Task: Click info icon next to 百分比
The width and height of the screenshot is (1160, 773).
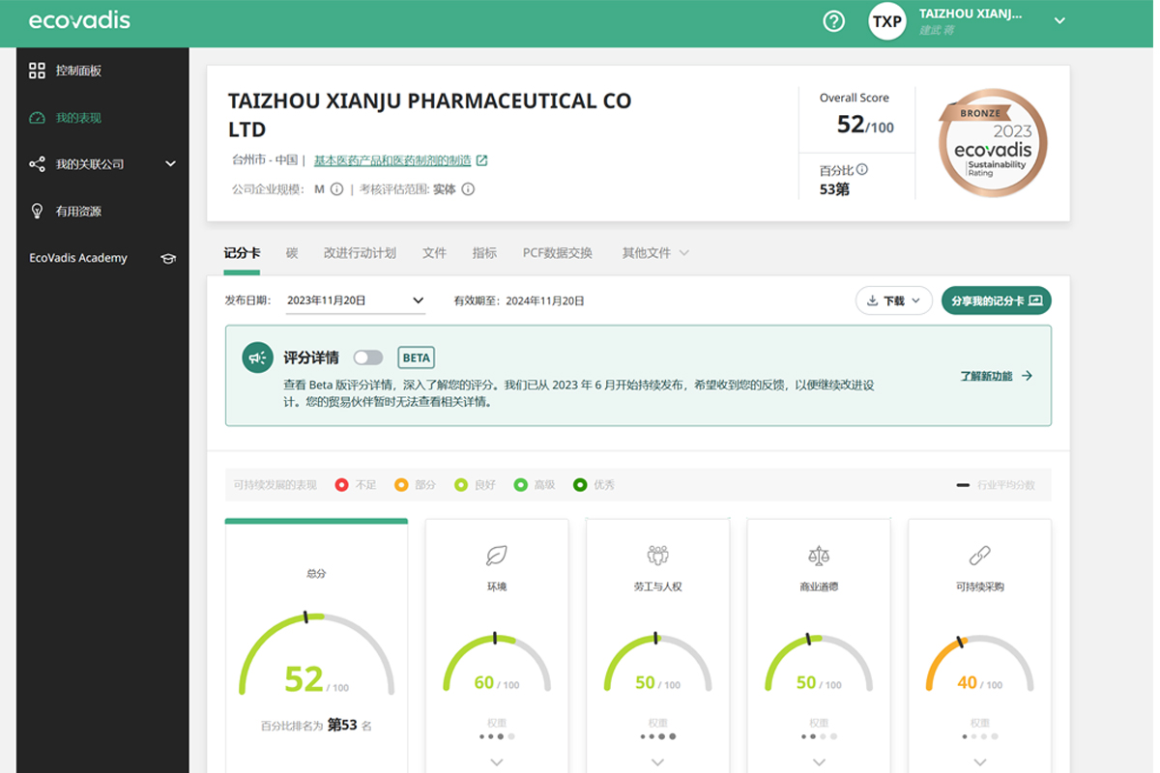Action: tap(861, 169)
